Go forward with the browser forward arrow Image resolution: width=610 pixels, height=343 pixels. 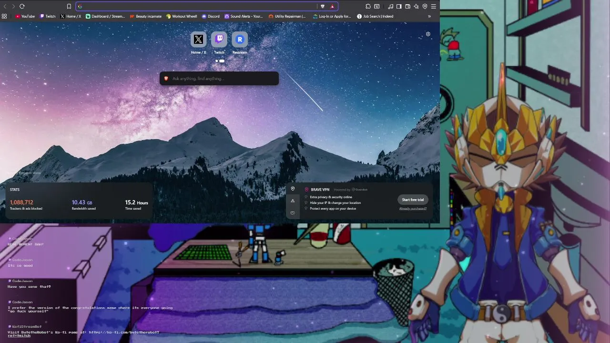[13, 6]
